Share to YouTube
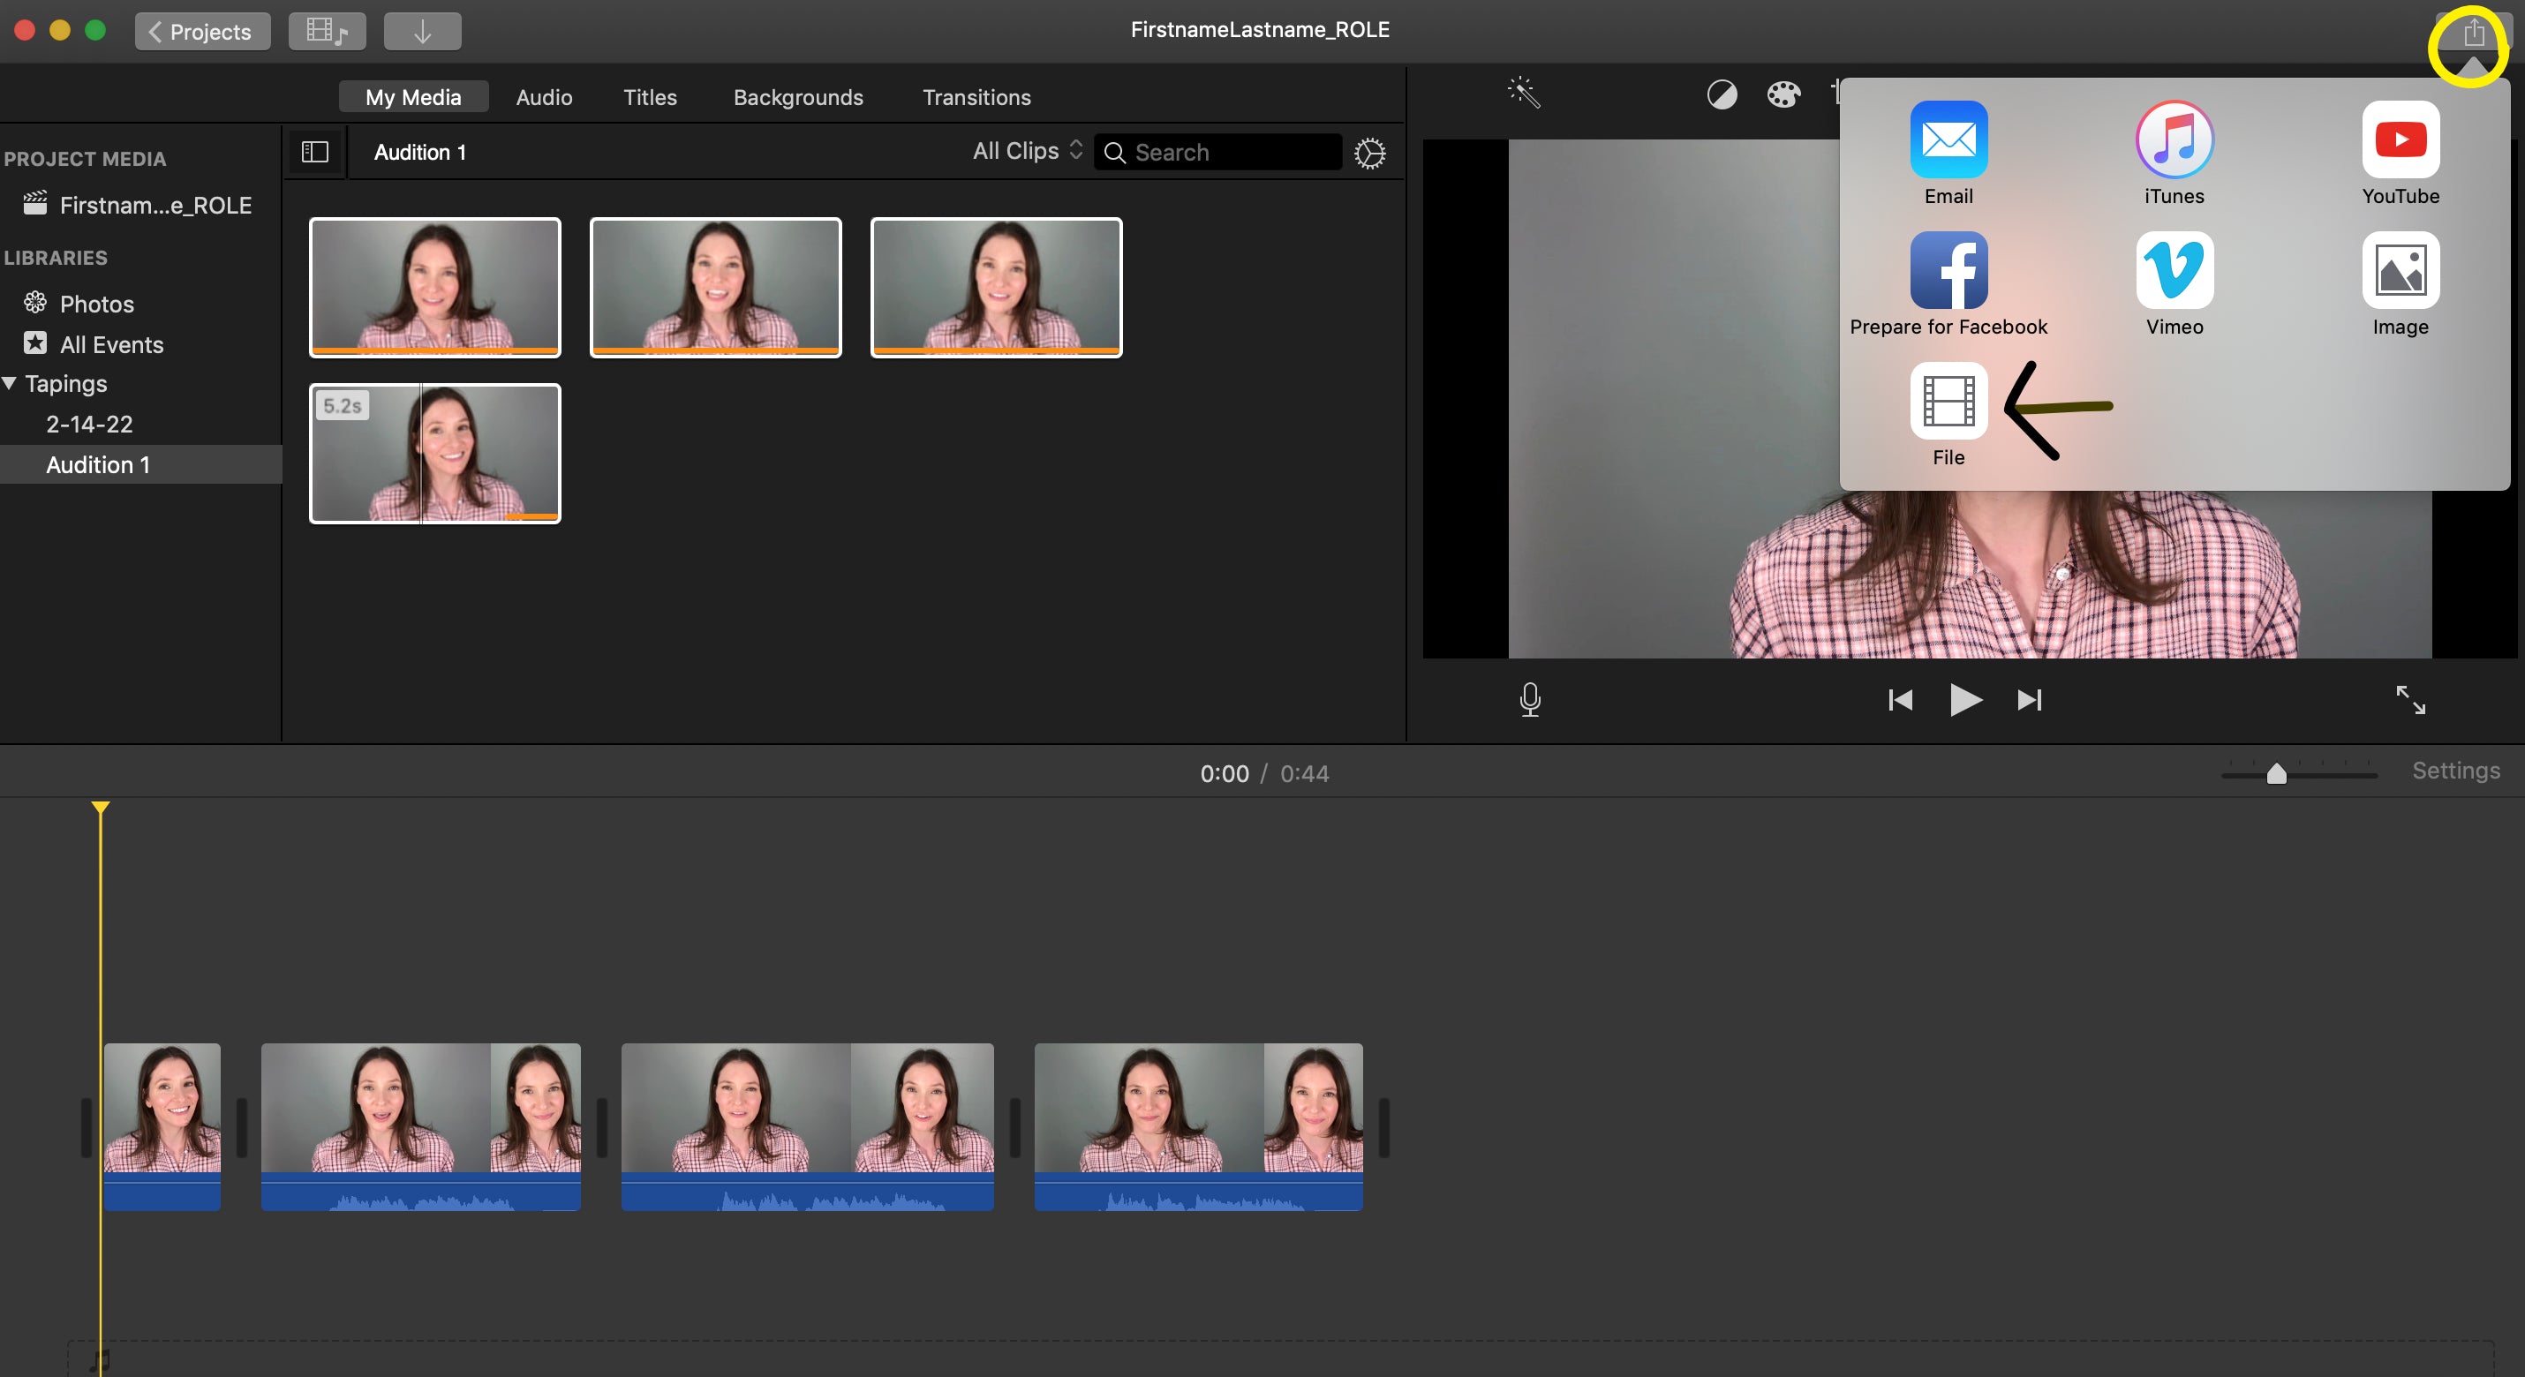Image resolution: width=2525 pixels, height=1377 pixels. (2400, 139)
